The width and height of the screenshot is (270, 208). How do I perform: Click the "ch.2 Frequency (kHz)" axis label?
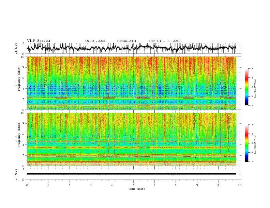[18, 135]
